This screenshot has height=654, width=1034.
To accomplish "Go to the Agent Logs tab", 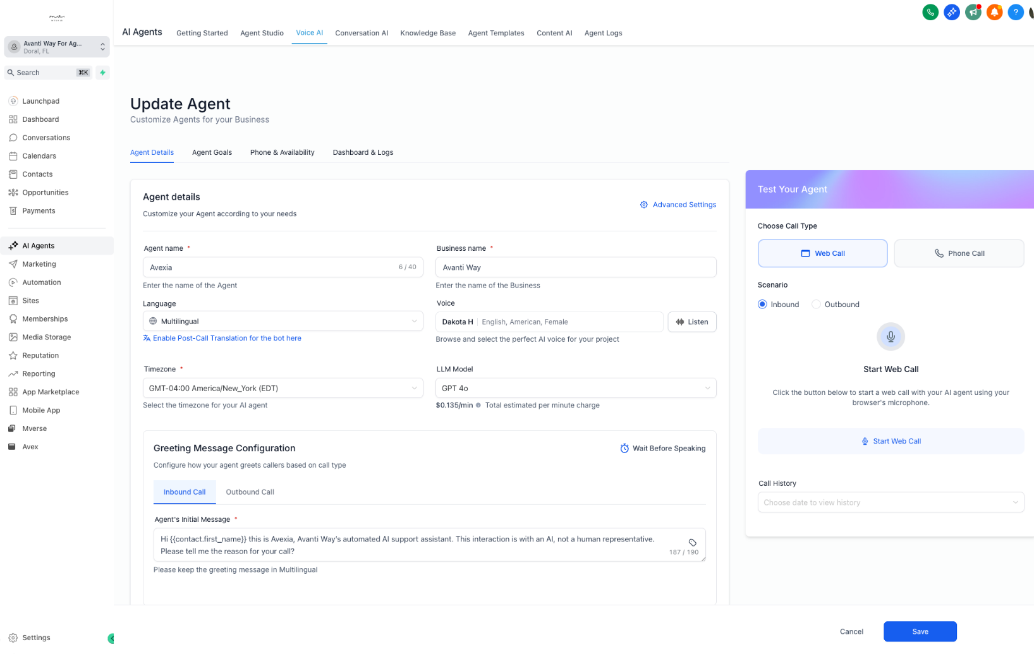I will coord(603,33).
